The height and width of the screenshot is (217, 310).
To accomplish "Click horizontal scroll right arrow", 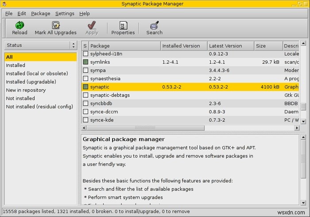I will point(297,128).
